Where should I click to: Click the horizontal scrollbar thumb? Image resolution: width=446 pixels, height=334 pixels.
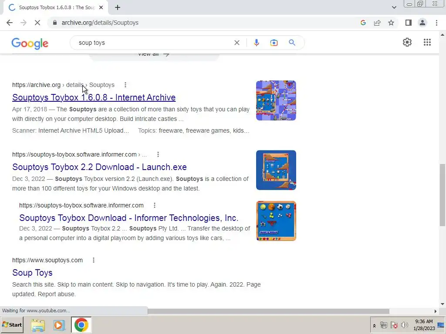coord(268,311)
